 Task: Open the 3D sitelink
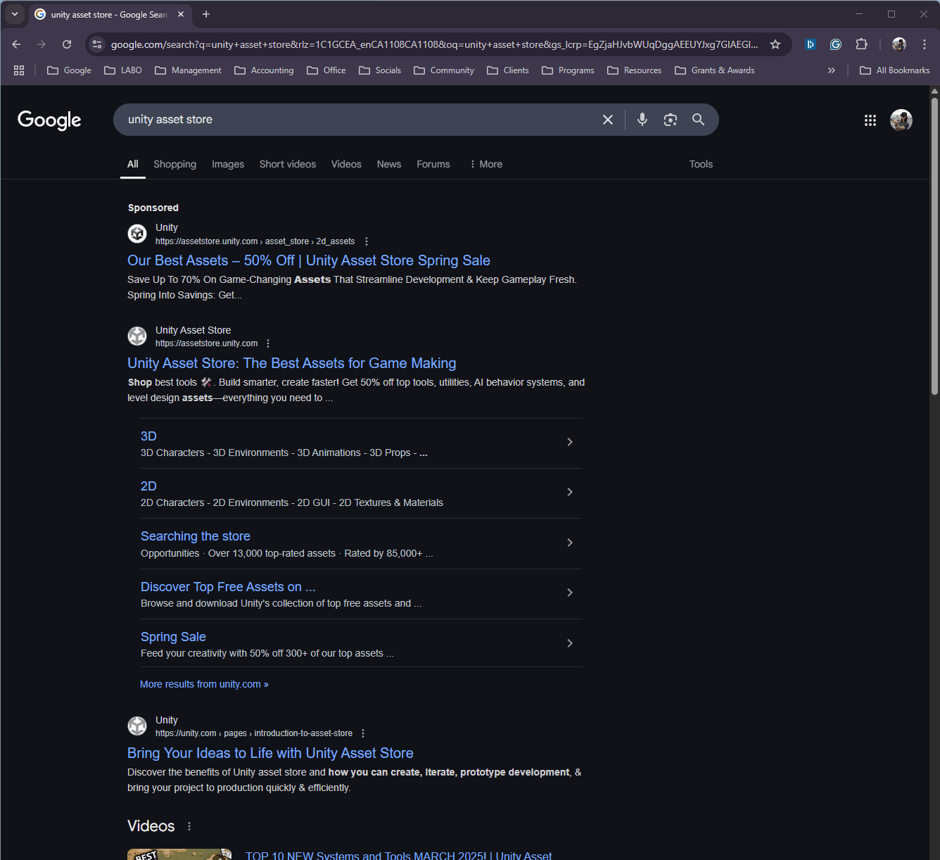click(x=148, y=436)
